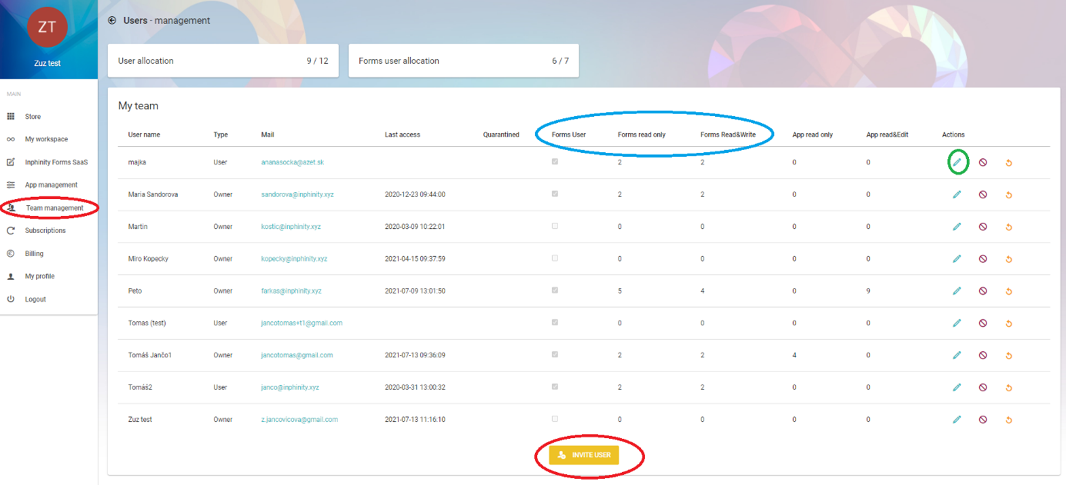Click the edit pencil for Zuz test row
This screenshot has height=485, width=1066.
click(x=957, y=420)
